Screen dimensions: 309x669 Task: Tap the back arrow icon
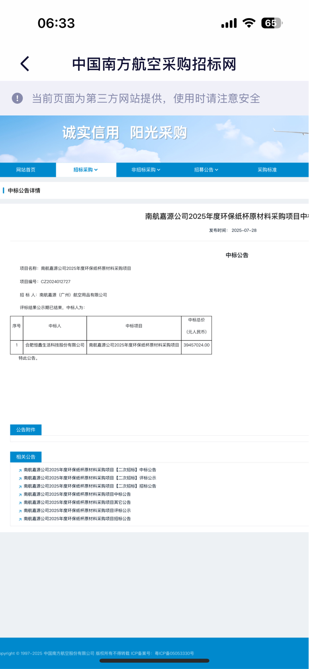(25, 64)
